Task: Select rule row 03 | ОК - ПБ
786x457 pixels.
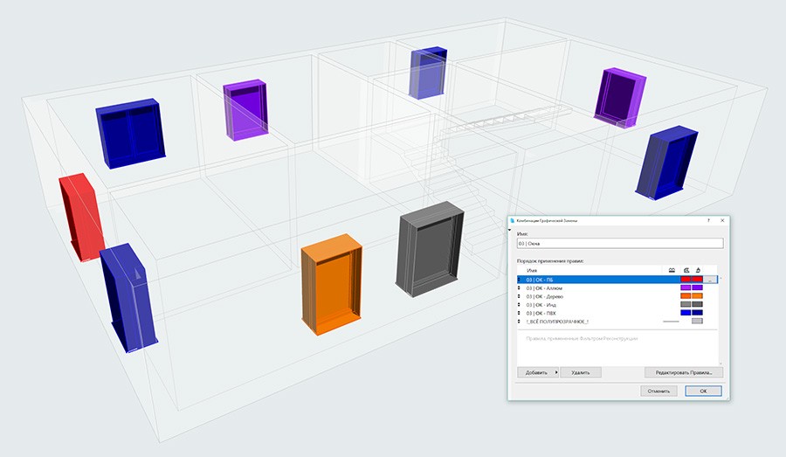Action: pyautogui.click(x=617, y=280)
